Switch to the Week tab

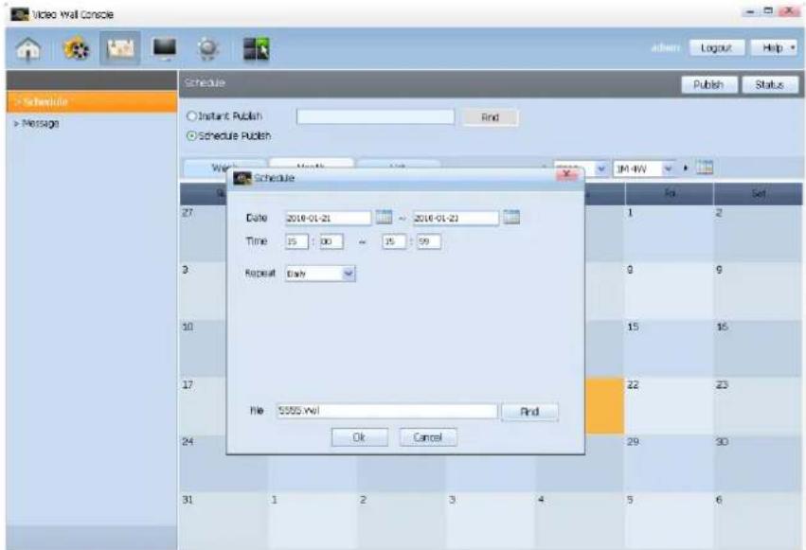point(224,168)
